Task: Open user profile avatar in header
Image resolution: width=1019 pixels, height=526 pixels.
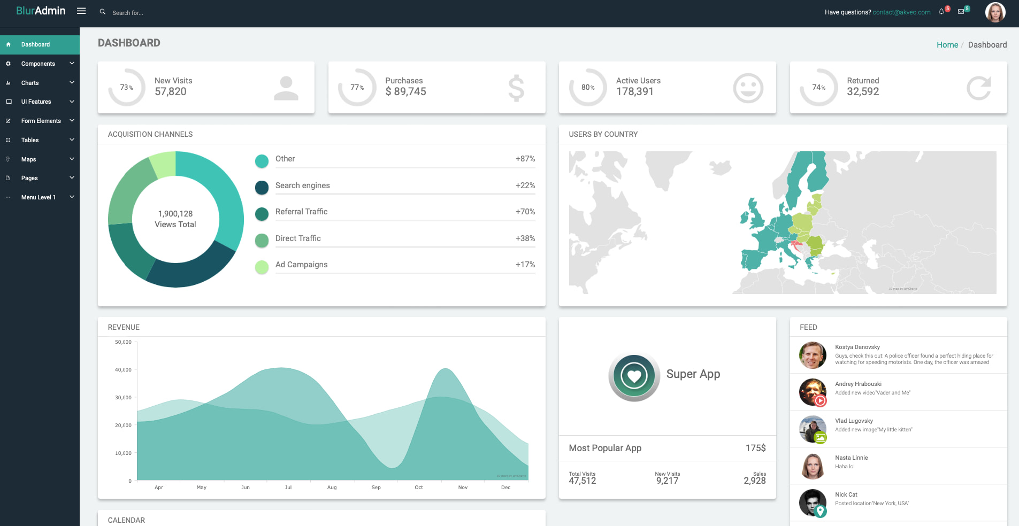Action: click(995, 12)
